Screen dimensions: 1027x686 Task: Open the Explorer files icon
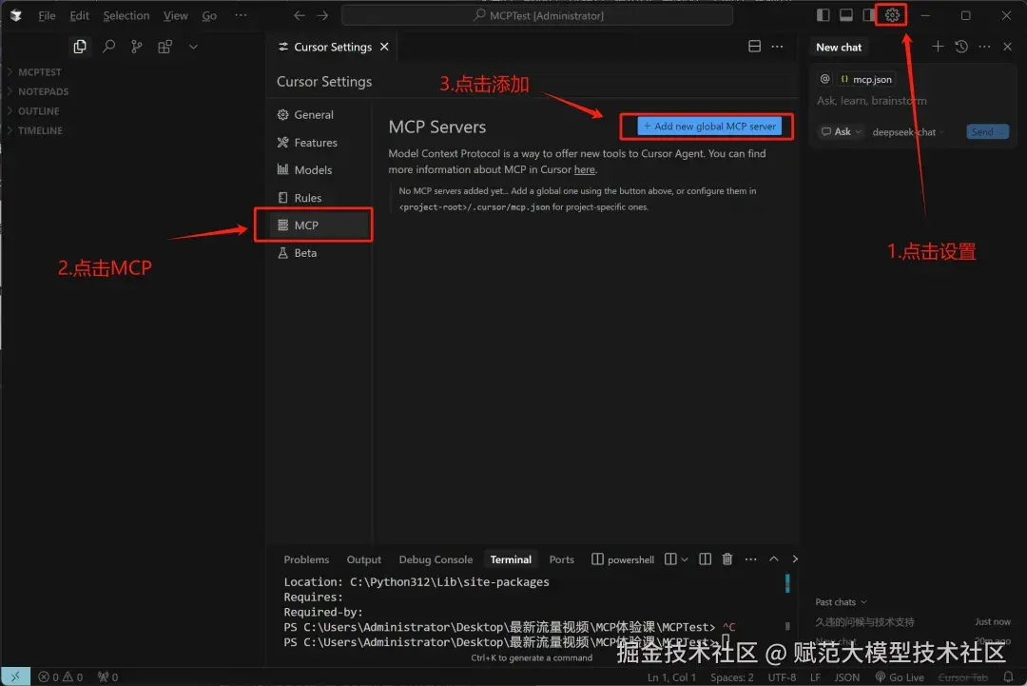(x=80, y=47)
